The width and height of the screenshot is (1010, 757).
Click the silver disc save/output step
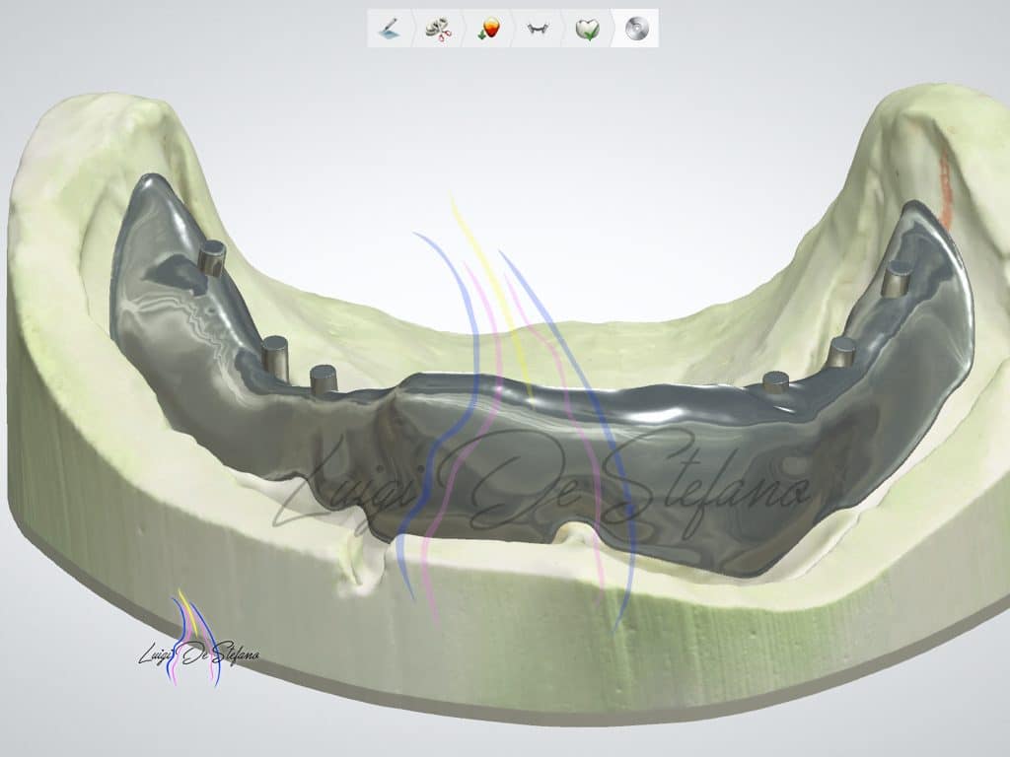pyautogui.click(x=637, y=29)
